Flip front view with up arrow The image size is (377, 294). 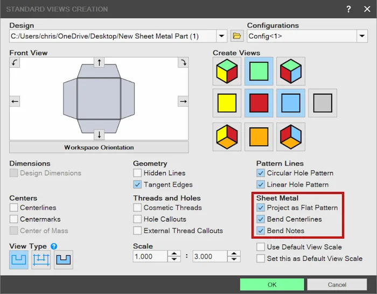click(99, 63)
